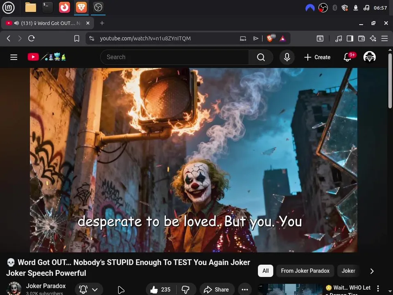Click the install app icon in address bar
This screenshot has width=393, height=295.
pos(243,39)
